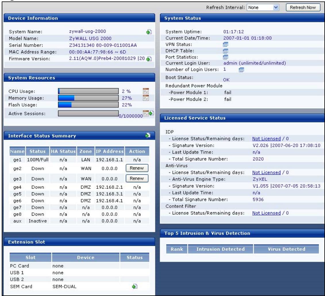
Task: Open the Refresh Interval dropdown
Action: click(x=263, y=7)
